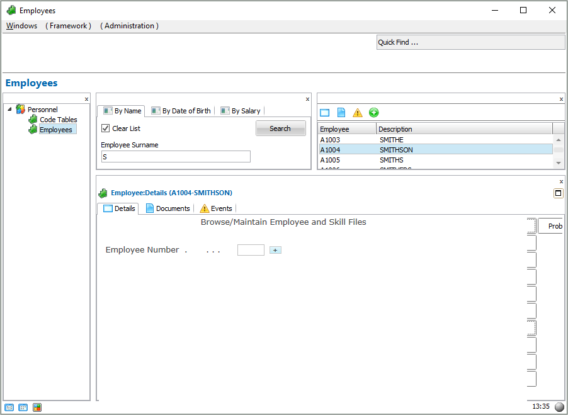Click the Browse/Maintain Employee and Skill Files title
Viewport: 568px width, 415px height.
coord(283,222)
